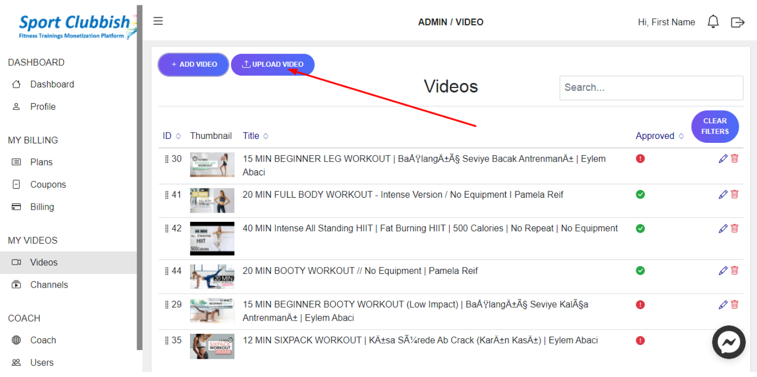757x377 pixels.
Task: Click title '15 MIN BEGINNER LEG WORKOUT'
Action: [424, 165]
